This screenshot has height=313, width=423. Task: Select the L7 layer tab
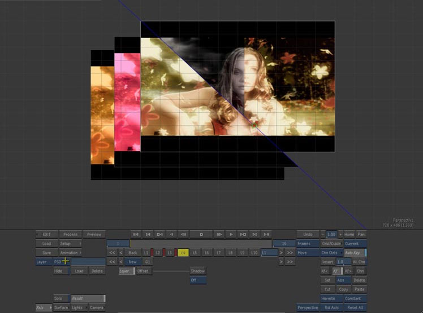tap(218, 253)
